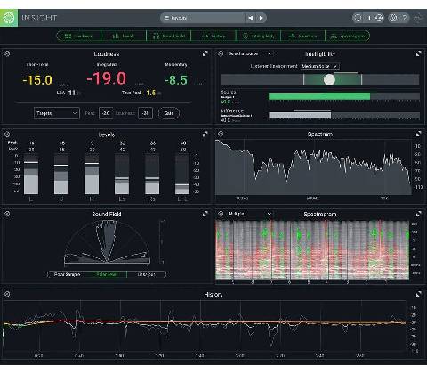The height and width of the screenshot is (374, 427).
Task: Toggle the Spectrogram module tab
Action: (348, 36)
